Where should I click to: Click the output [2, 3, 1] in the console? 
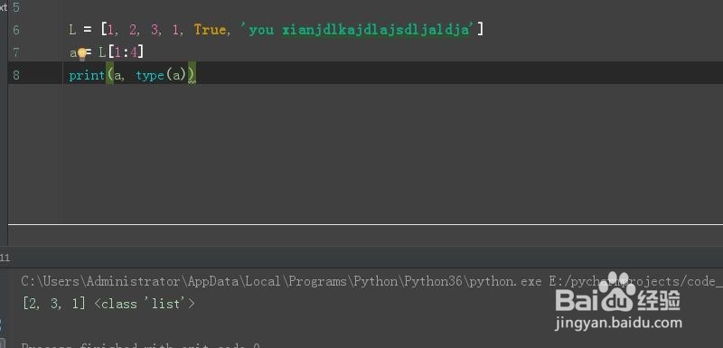[54, 305]
